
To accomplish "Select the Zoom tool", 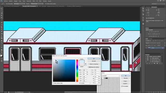I will (2, 52).
